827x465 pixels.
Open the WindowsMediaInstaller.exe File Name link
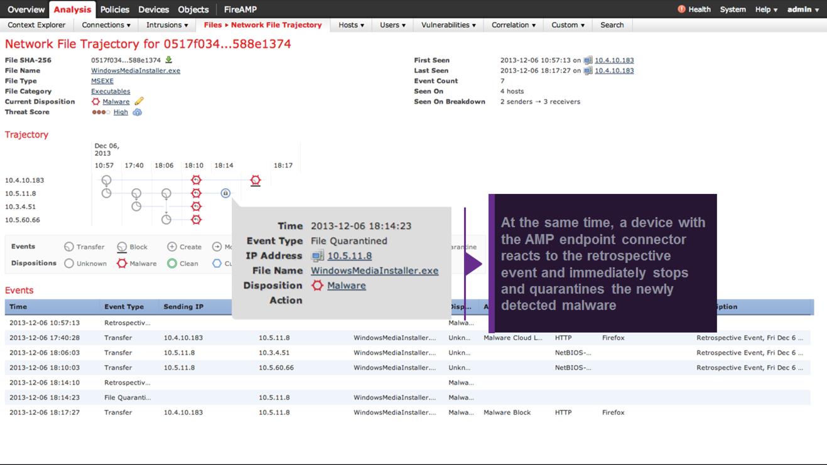(x=136, y=71)
